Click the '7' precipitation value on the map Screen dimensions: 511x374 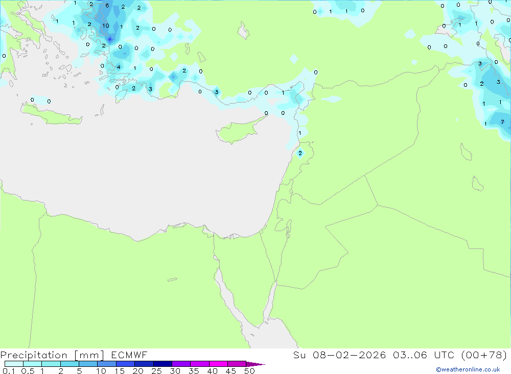(502, 122)
